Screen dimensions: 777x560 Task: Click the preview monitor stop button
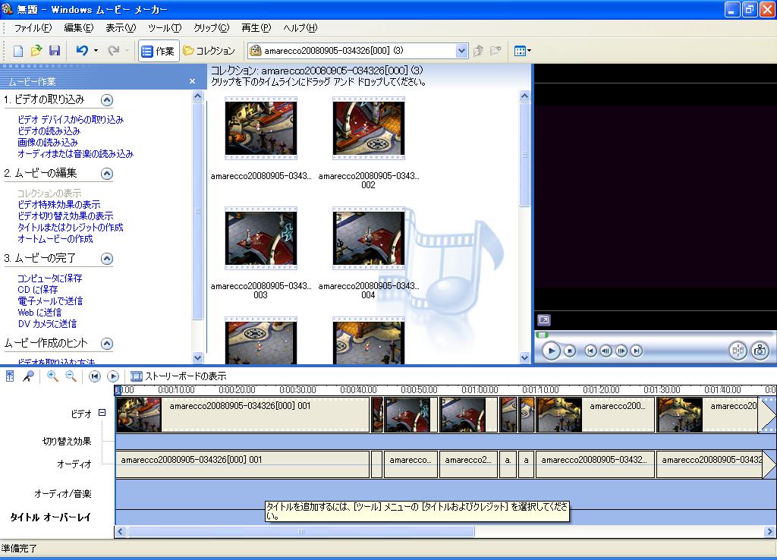tap(570, 351)
